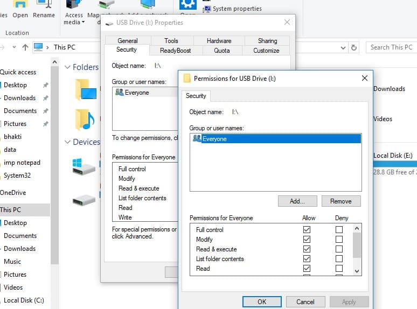Collapse the Devices and drives section

[67, 142]
